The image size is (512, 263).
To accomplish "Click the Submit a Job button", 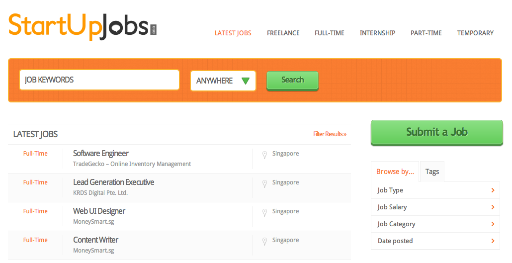I will pos(436,132).
